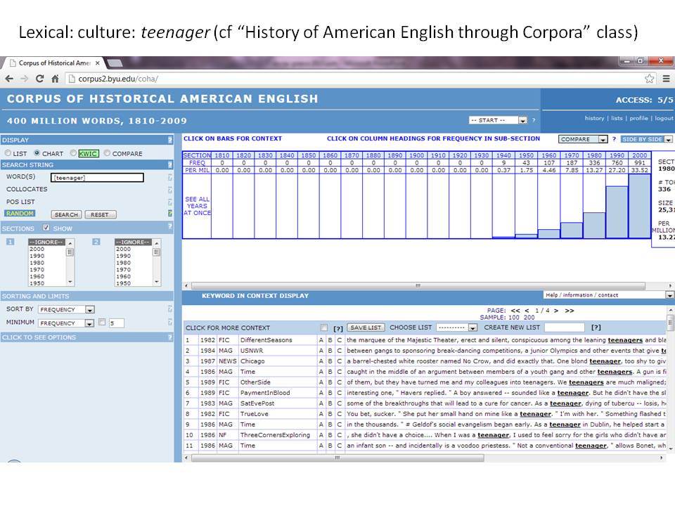675x506 pixels.
Task: Open the COMPARE dropdown in chart header
Action: pos(583,139)
